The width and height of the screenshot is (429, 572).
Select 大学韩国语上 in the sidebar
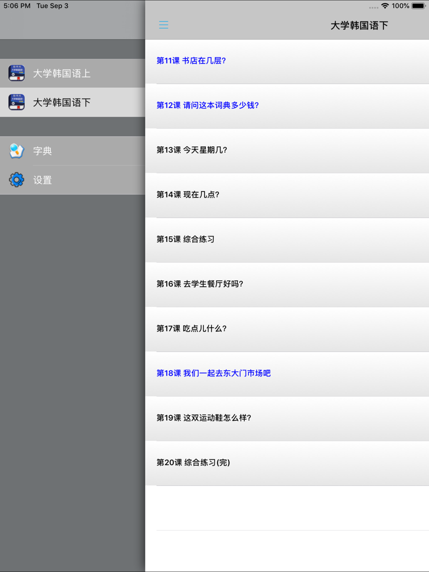(73, 73)
